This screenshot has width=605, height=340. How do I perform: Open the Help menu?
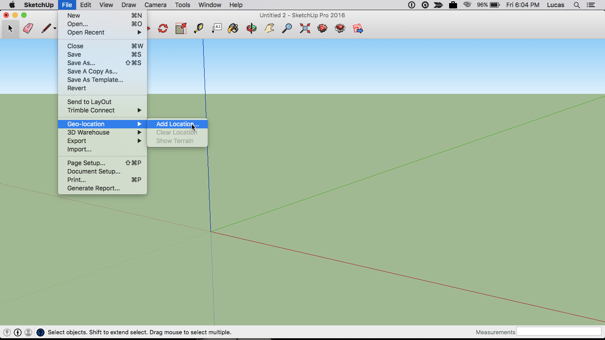pos(236,5)
